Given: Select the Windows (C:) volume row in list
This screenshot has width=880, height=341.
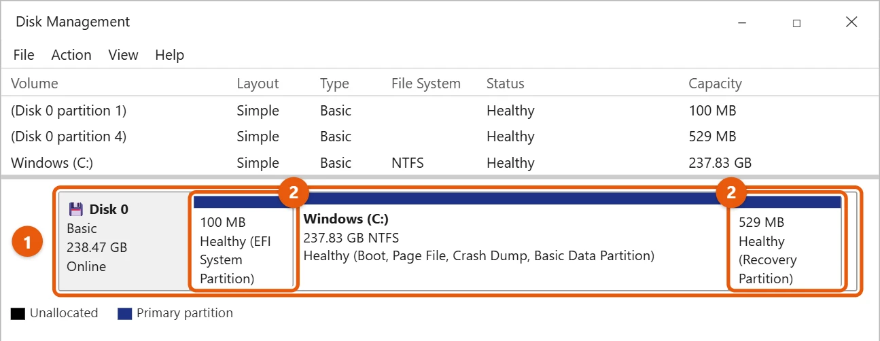Looking at the screenshot, I should point(440,163).
